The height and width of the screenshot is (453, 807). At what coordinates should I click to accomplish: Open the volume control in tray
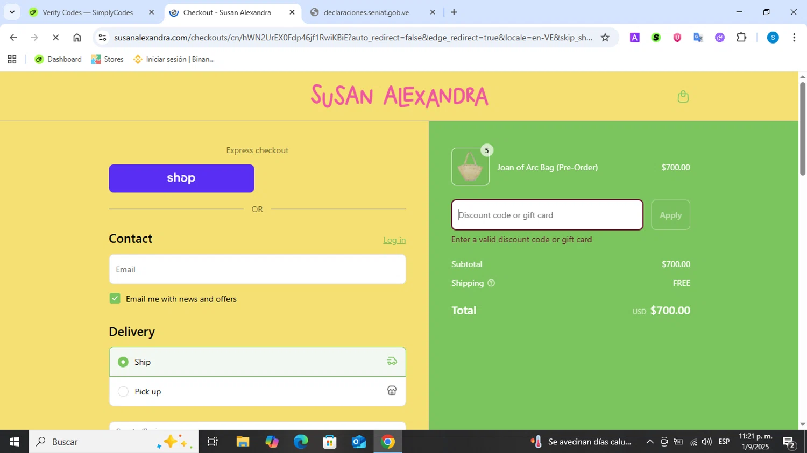[706, 442]
